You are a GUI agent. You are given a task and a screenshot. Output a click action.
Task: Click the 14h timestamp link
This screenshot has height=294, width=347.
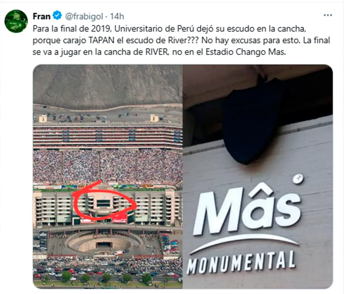pos(117,16)
